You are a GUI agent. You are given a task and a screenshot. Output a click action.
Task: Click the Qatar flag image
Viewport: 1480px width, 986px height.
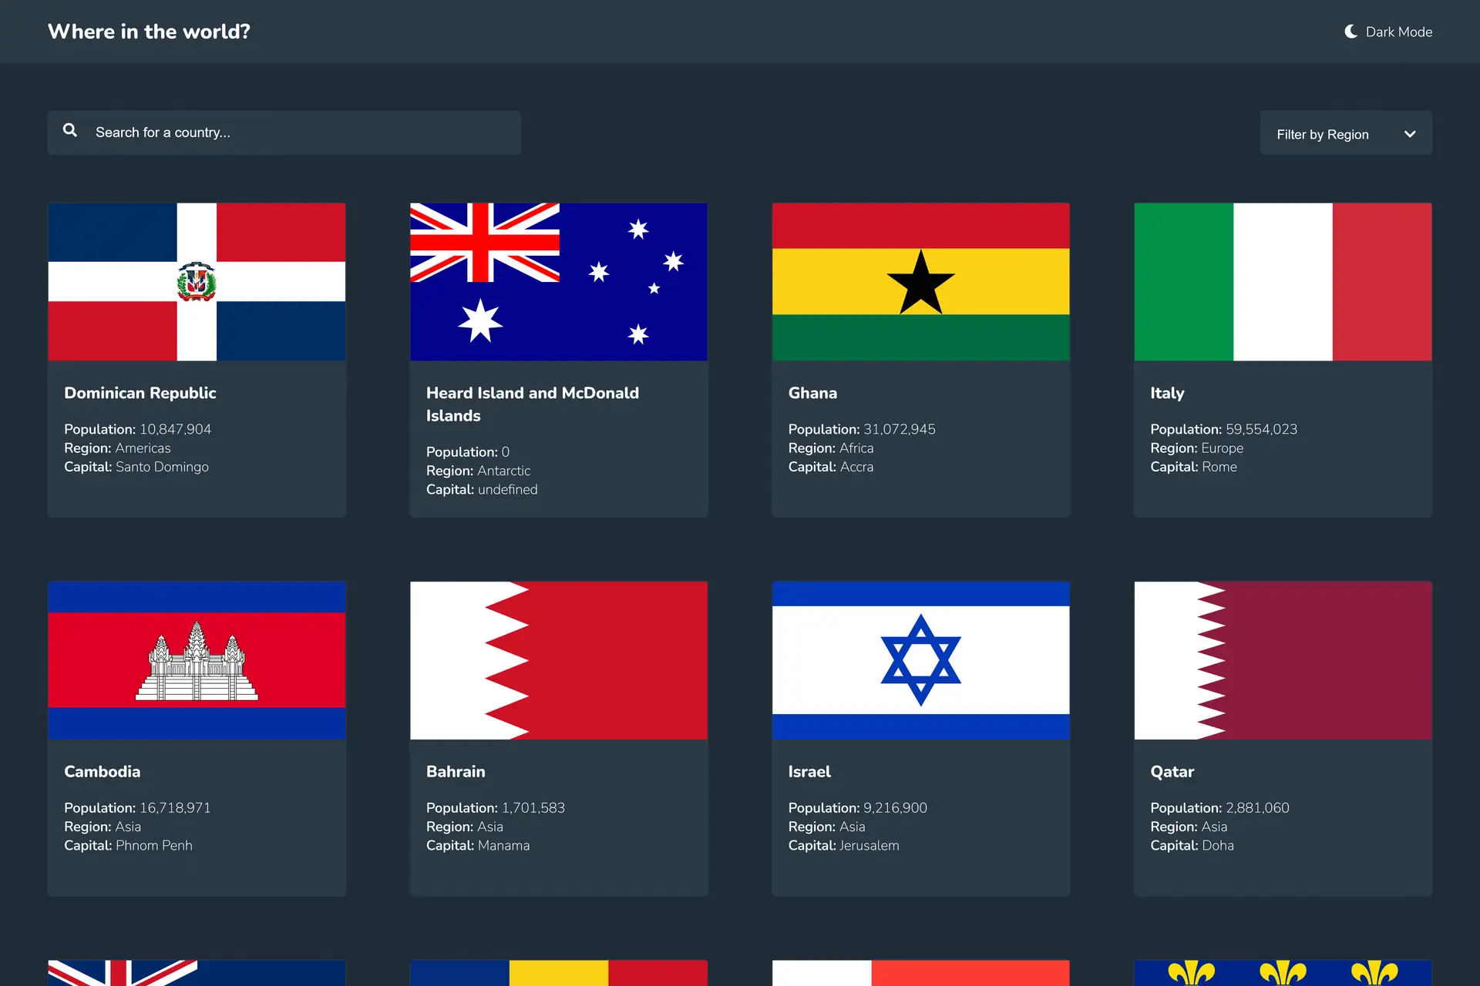[x=1283, y=660]
